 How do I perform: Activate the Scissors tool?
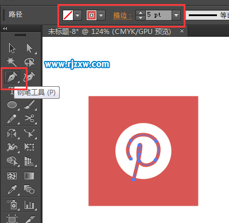tap(29, 118)
